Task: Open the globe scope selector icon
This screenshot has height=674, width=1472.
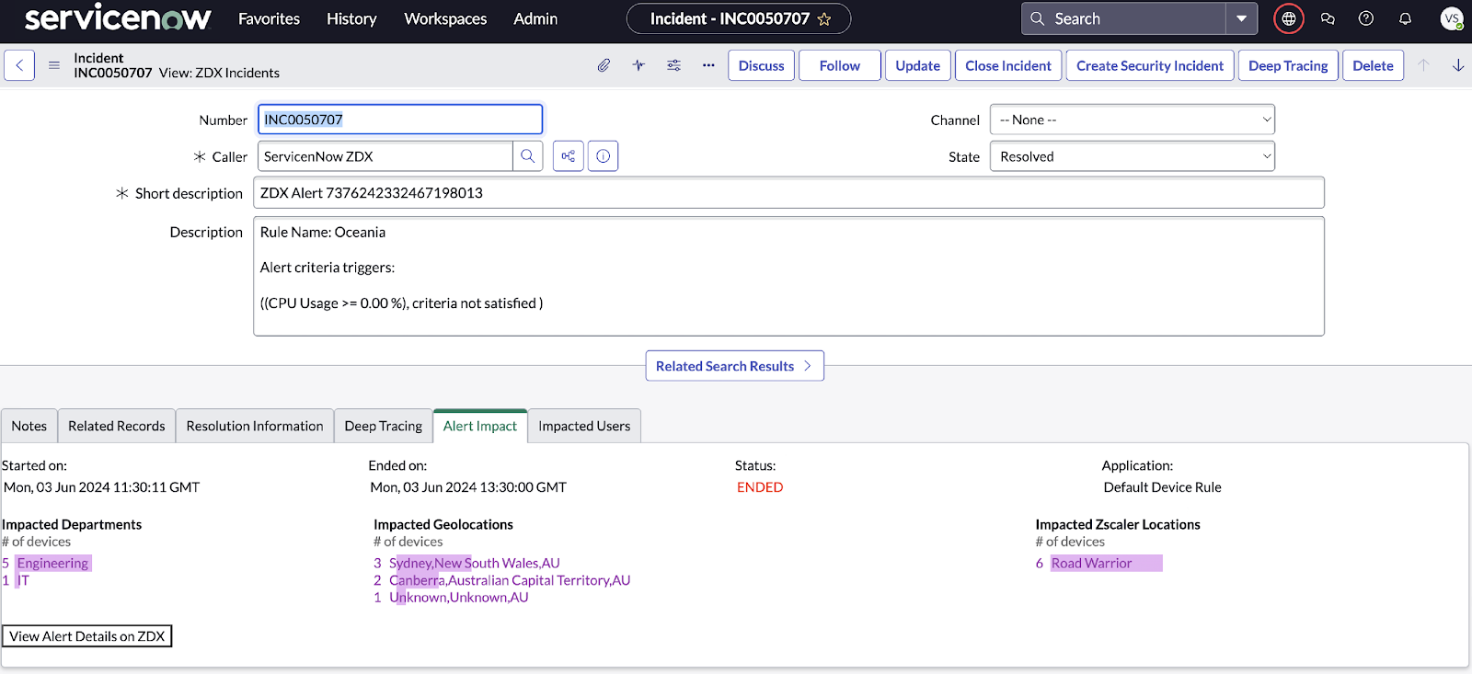Action: [1289, 18]
